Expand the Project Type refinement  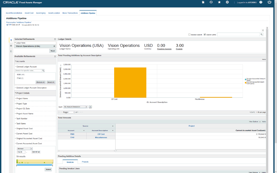15,104
